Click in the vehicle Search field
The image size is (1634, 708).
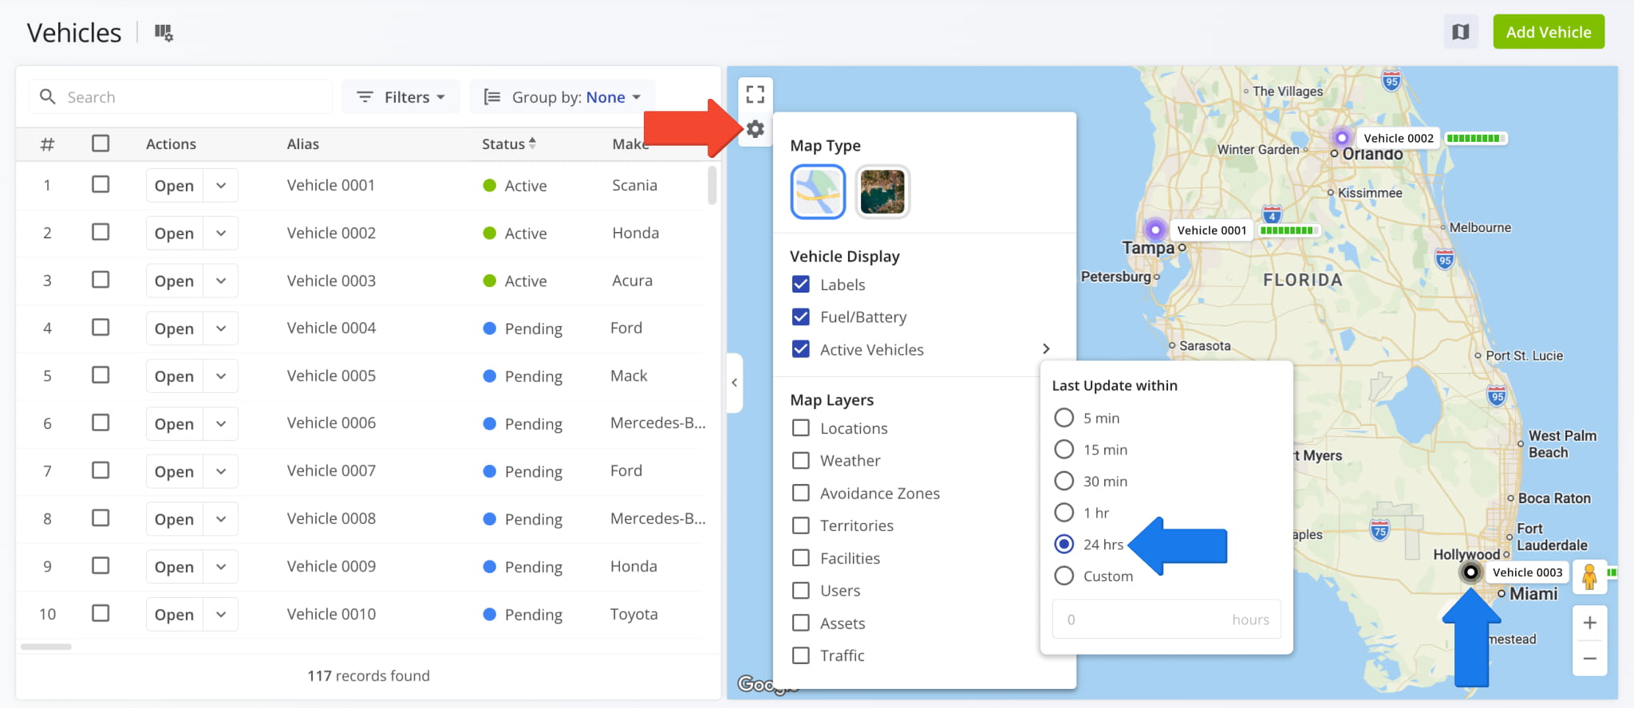181,96
